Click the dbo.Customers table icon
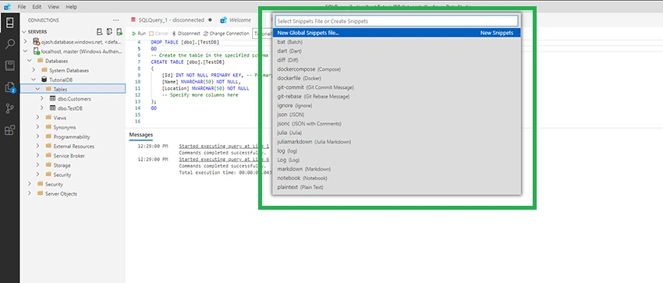 coord(53,98)
